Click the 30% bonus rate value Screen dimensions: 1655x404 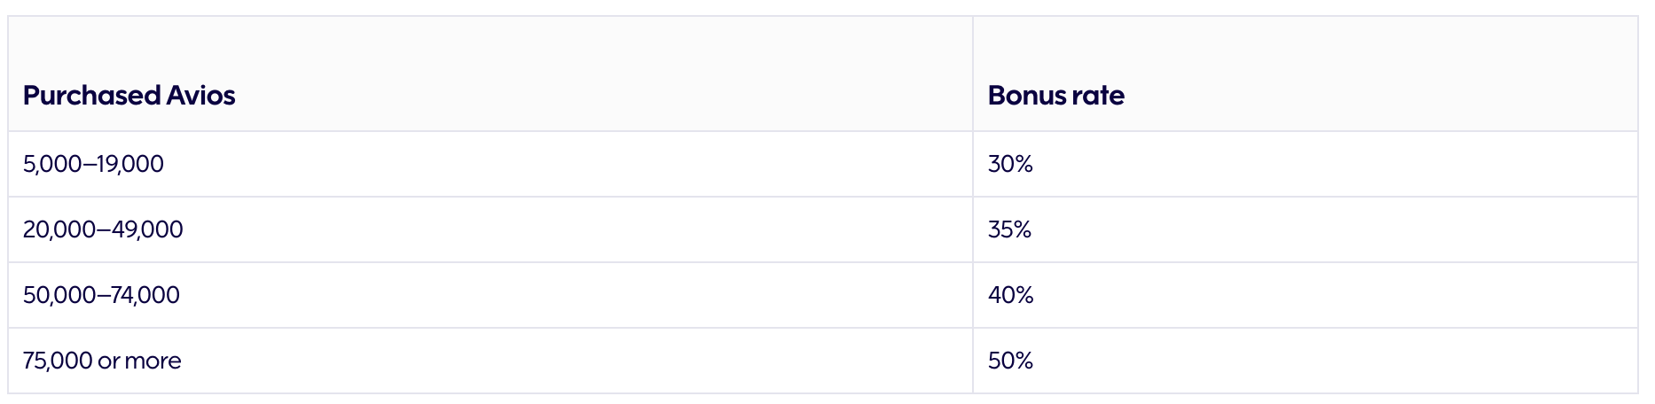pos(1010,165)
